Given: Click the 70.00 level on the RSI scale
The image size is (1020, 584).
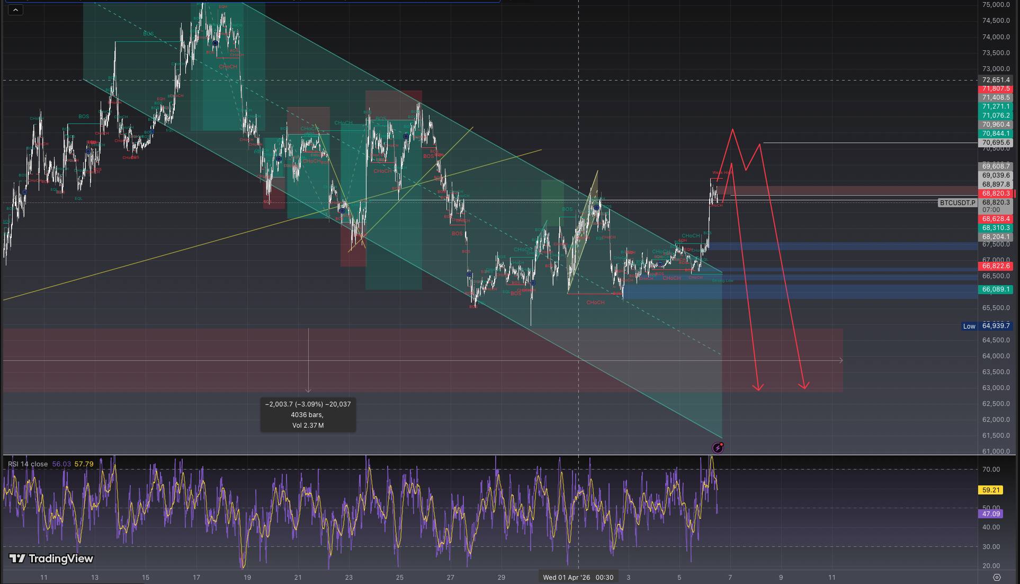Looking at the screenshot, I should [991, 470].
